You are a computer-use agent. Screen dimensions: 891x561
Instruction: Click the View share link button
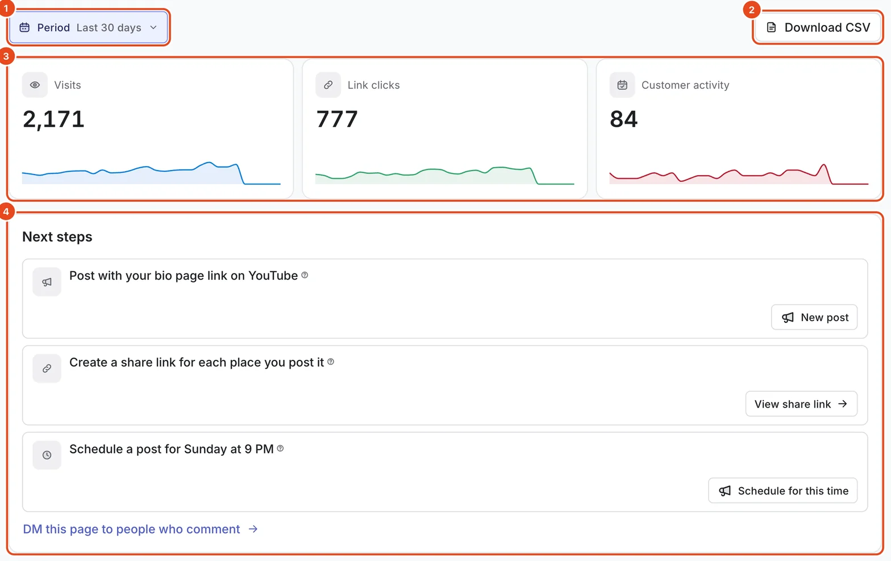(801, 404)
